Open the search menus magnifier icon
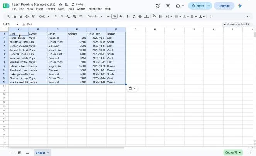 tap(8, 17)
